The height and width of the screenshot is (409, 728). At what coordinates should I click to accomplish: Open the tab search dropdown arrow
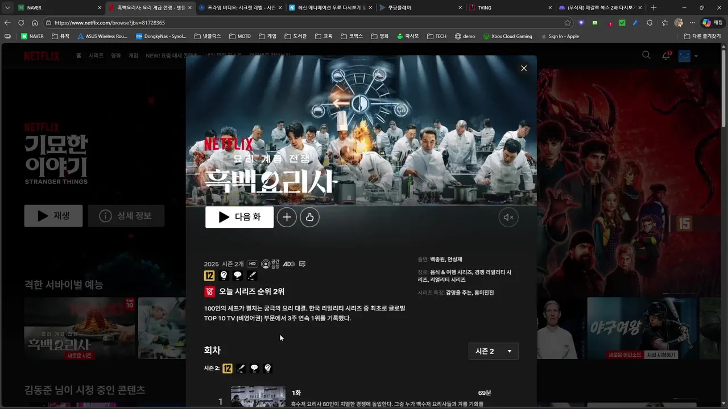click(x=7, y=8)
